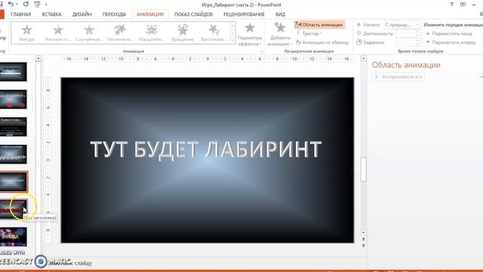
Task: Click the Длительность duration field
Action: 408,33
